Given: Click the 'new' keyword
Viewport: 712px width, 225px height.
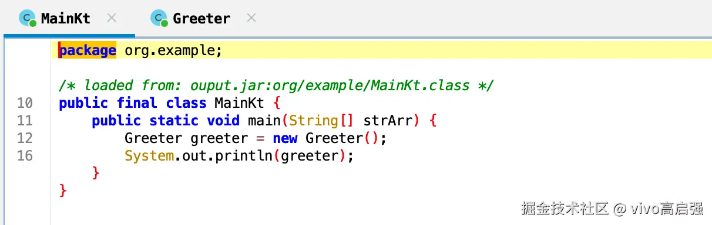Looking at the screenshot, I should tap(285, 138).
